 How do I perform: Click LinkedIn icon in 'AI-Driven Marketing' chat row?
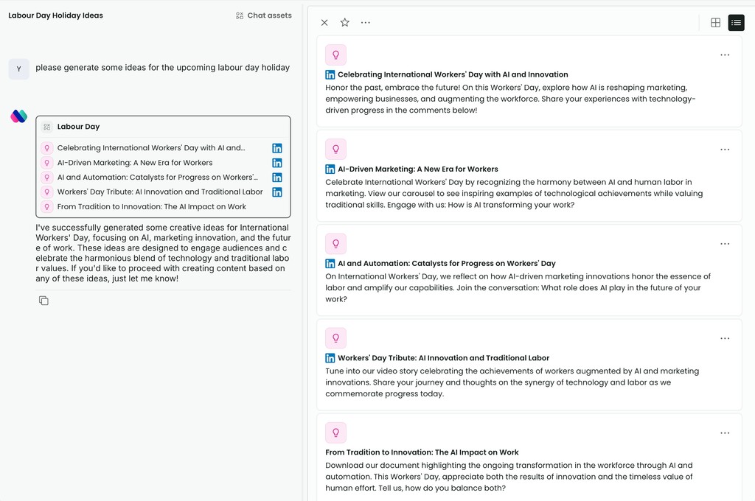click(277, 163)
